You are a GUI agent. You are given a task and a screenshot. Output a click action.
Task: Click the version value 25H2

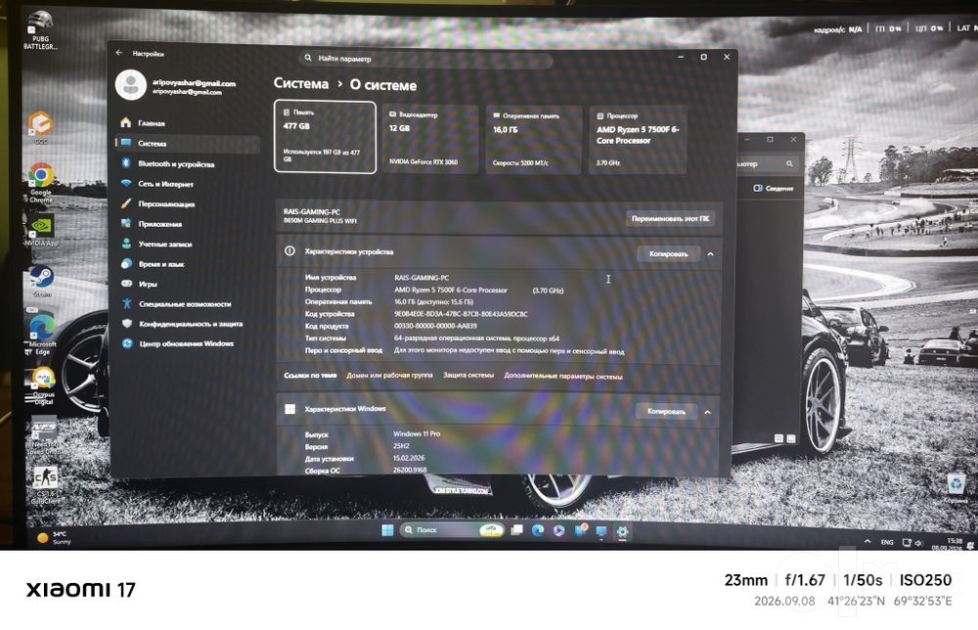(x=402, y=446)
